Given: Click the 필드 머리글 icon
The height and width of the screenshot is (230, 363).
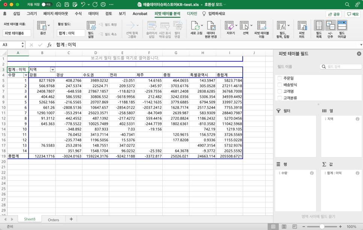Looking at the screenshot, I should point(342,26).
